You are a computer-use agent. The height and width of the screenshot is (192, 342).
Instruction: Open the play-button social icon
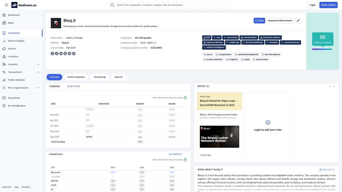(74, 53)
